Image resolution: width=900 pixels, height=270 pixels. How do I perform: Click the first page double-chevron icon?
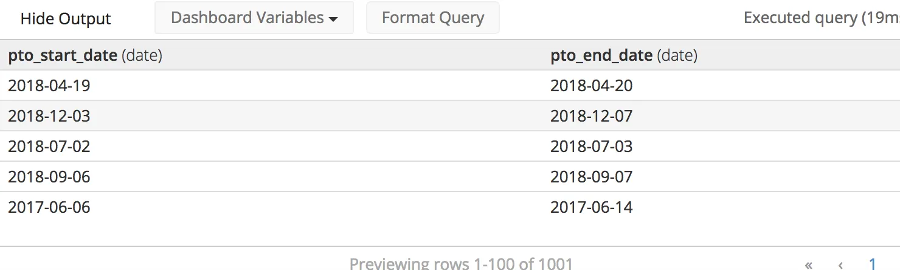pyautogui.click(x=808, y=265)
